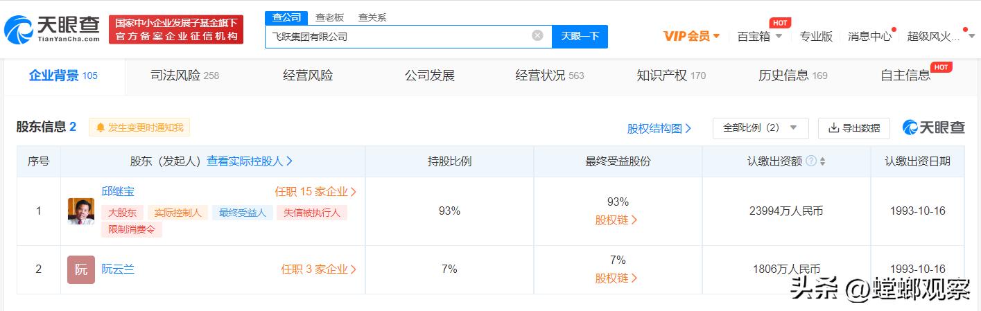Switch to 查关系 search tab
The height and width of the screenshot is (311, 981).
(x=372, y=17)
